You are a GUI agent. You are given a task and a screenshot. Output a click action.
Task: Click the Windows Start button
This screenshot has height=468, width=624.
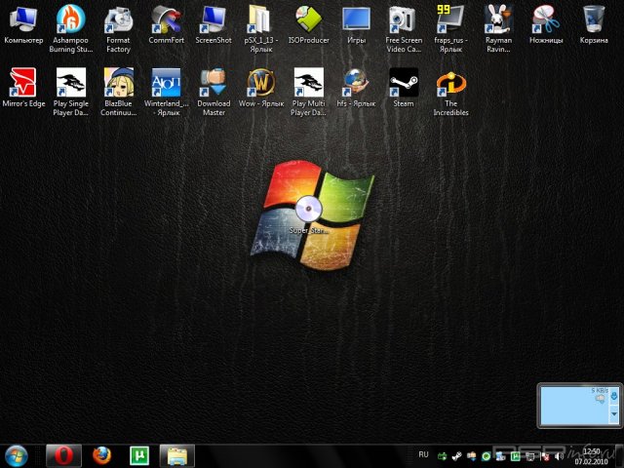click(x=17, y=455)
